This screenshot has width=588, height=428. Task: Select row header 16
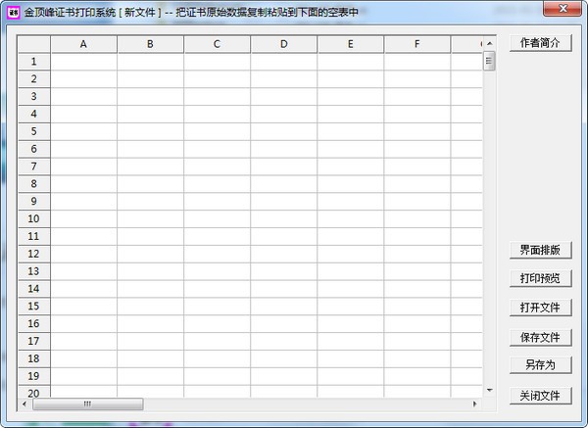click(34, 324)
